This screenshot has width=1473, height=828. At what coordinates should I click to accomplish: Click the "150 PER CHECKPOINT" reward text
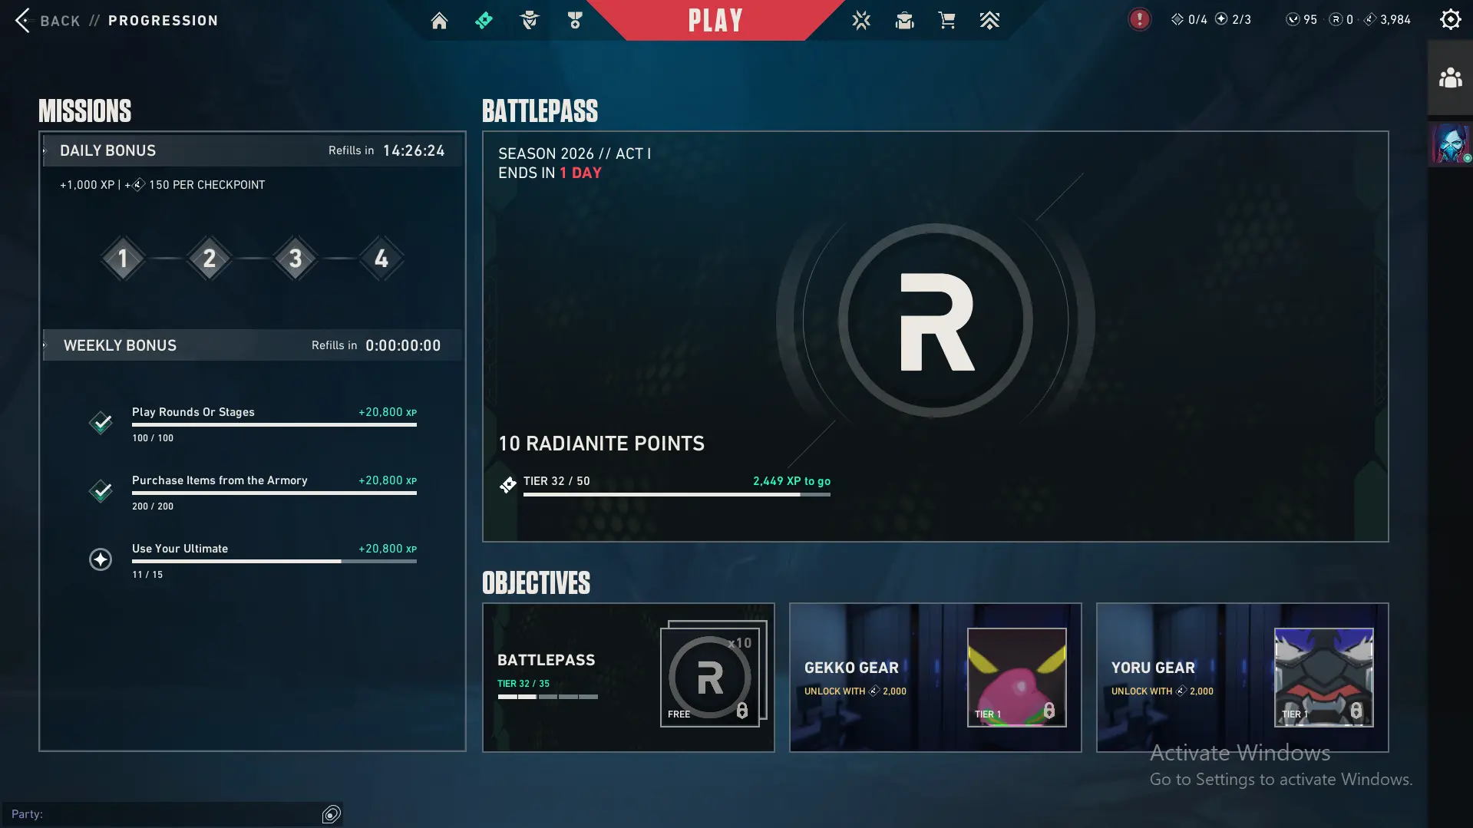206,185
